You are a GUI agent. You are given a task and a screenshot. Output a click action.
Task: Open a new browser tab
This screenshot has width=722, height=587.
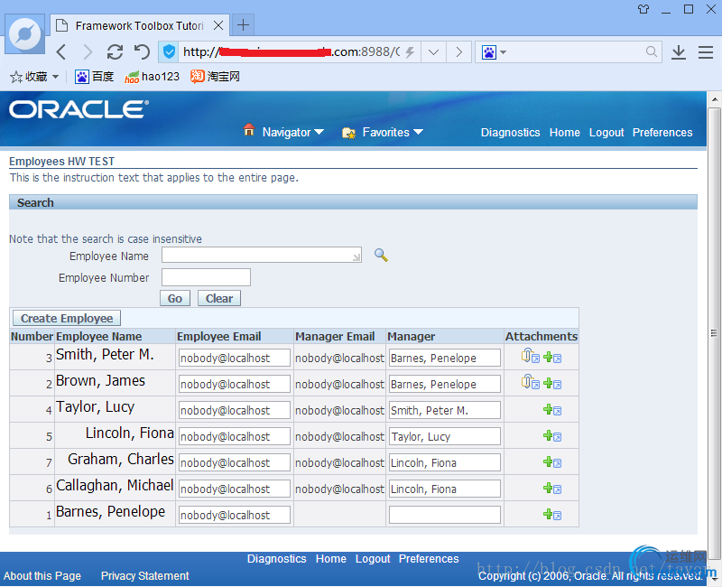click(x=243, y=25)
